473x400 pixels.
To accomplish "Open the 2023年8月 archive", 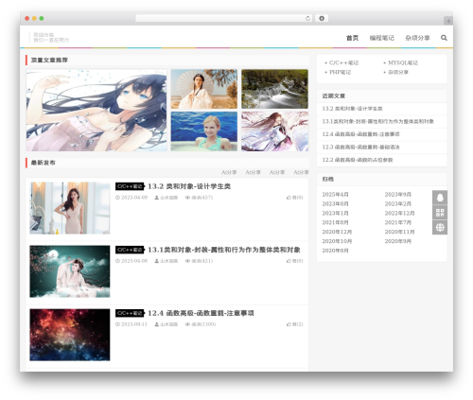I will pyautogui.click(x=335, y=204).
